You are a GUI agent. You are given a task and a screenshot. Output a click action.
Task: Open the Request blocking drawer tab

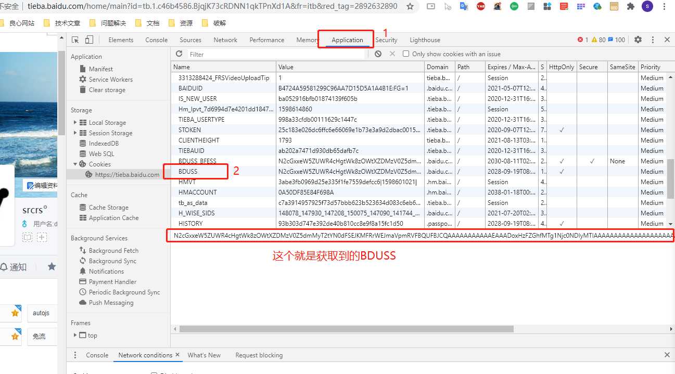259,355
